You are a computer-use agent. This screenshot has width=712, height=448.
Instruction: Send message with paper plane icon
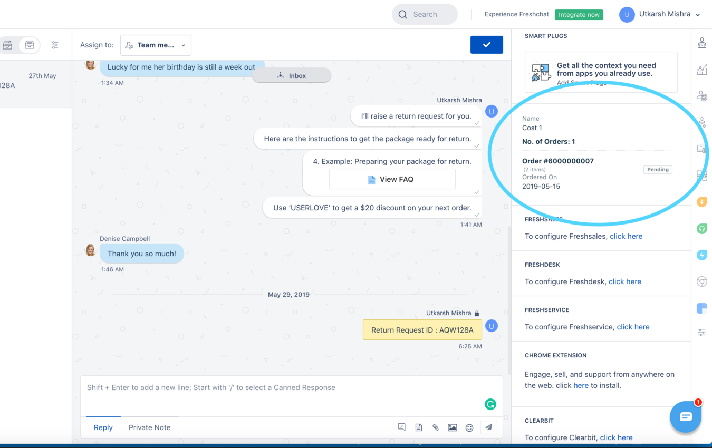point(489,427)
